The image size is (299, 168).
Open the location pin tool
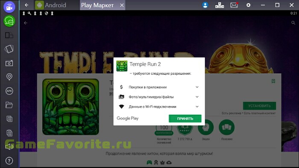coord(9,77)
